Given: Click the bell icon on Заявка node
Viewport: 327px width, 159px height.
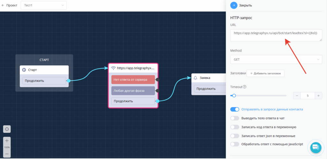Looking at the screenshot, I should (x=195, y=78).
